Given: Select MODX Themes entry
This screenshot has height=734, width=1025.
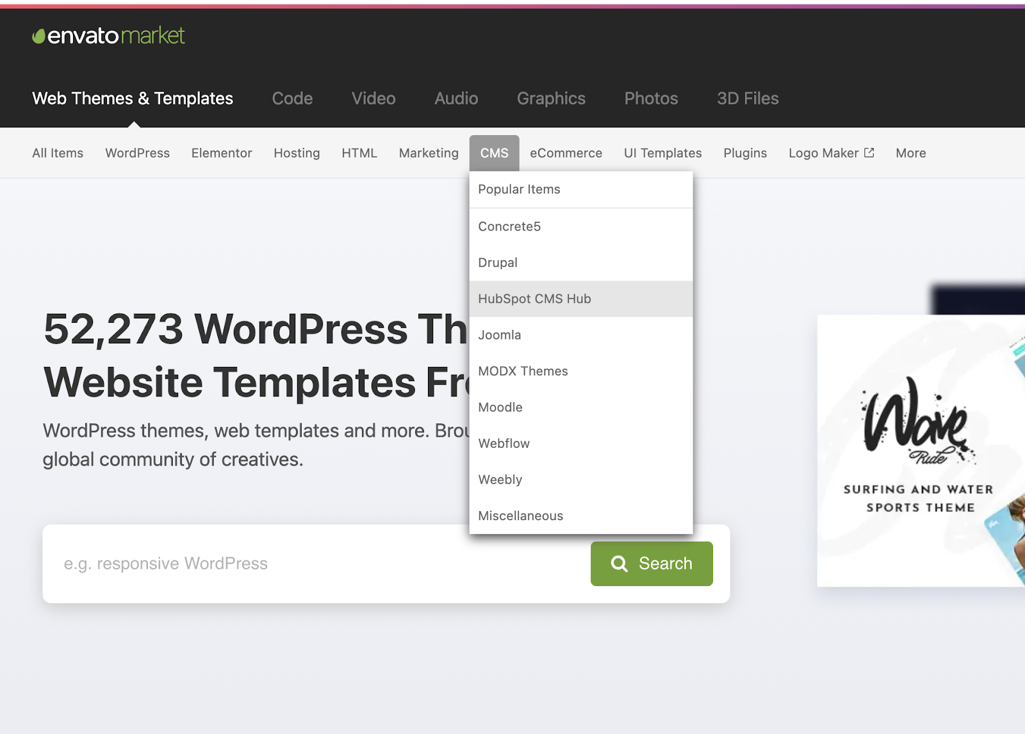Looking at the screenshot, I should tap(523, 371).
